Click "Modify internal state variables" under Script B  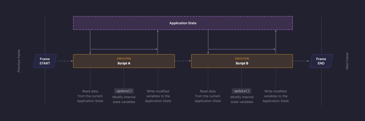[x=242, y=99]
